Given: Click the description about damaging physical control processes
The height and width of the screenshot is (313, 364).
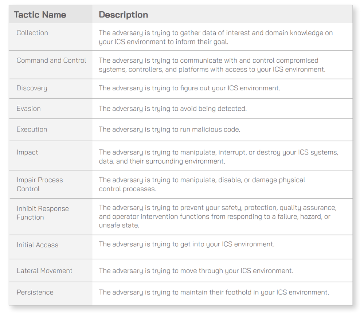Looking at the screenshot, I should [202, 184].
